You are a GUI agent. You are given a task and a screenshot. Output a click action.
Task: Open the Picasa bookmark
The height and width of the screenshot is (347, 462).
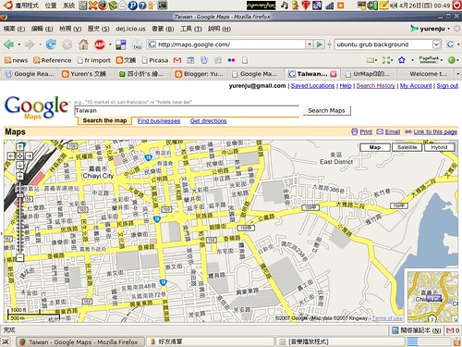[x=155, y=60]
